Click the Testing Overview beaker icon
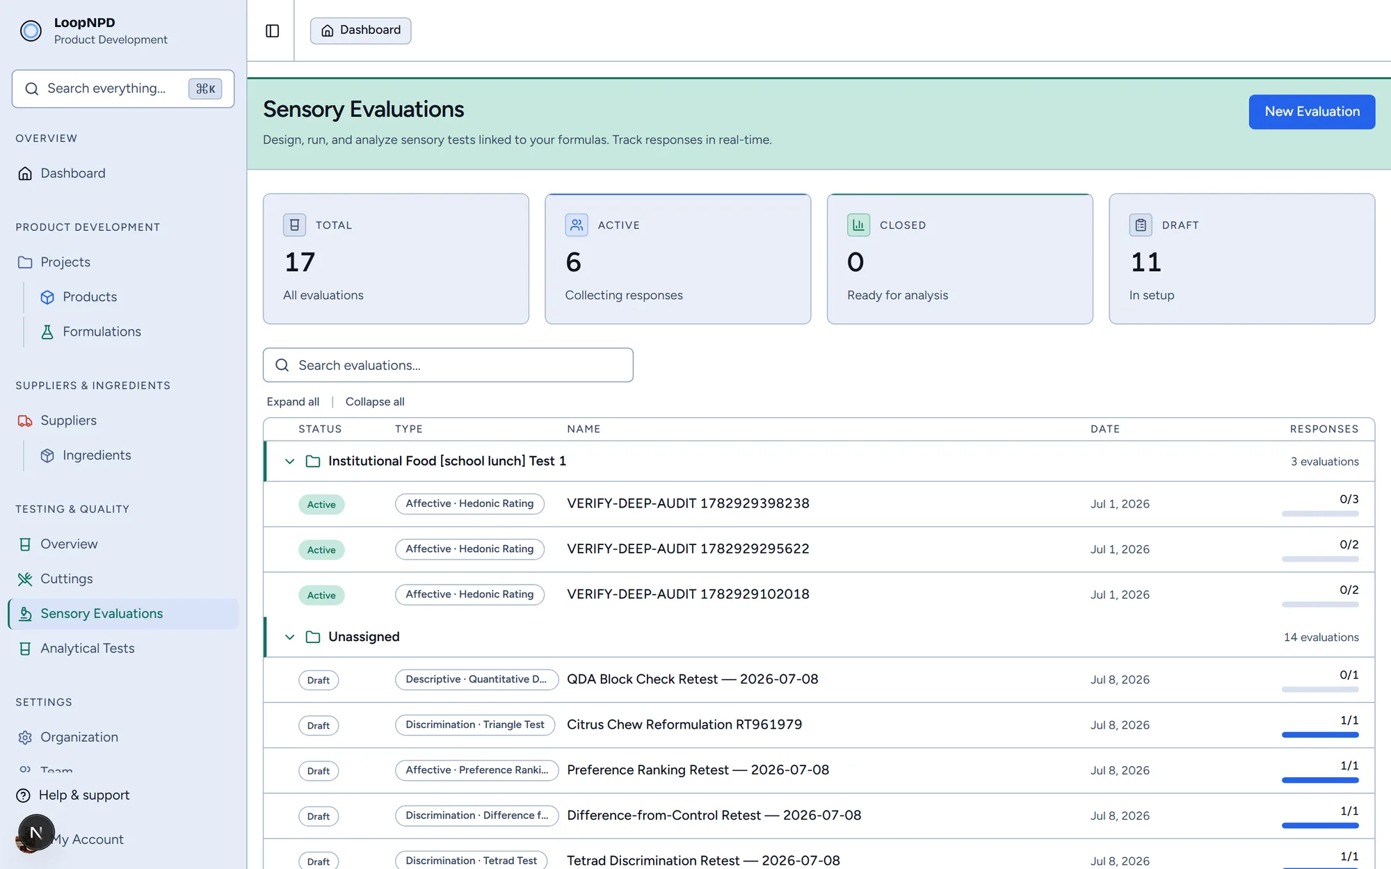Screen dimensions: 1391x869 (x=25, y=544)
